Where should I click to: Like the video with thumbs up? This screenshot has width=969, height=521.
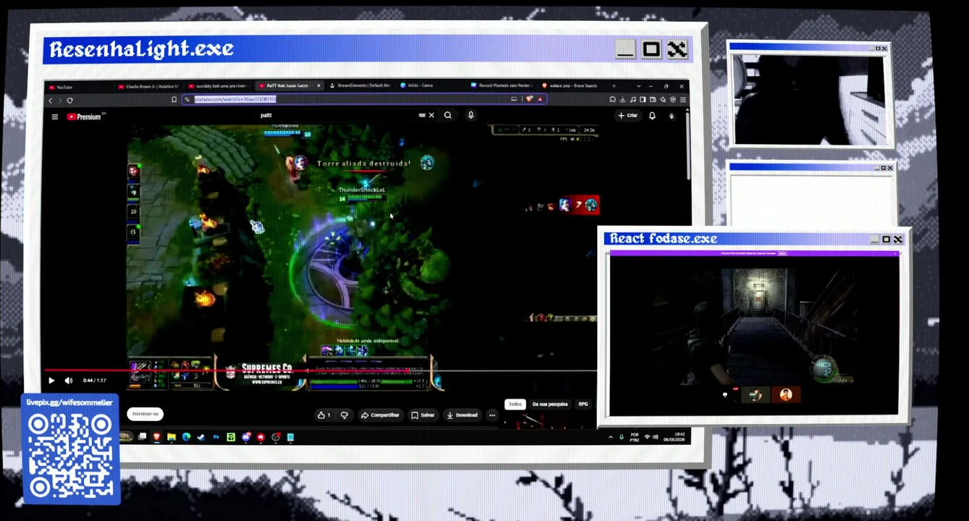click(323, 415)
